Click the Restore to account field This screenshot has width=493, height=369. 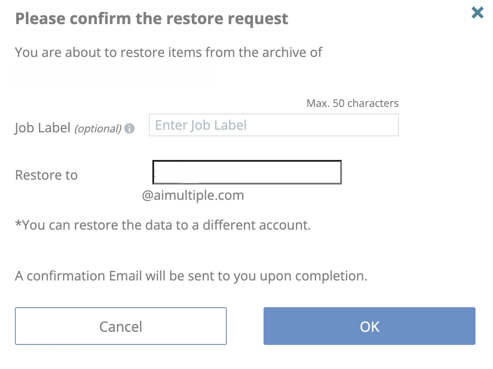click(x=247, y=172)
